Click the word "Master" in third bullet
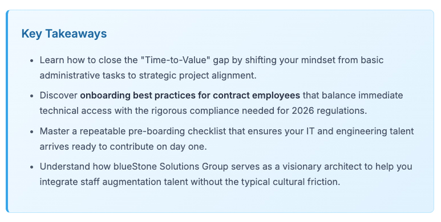The width and height of the screenshot is (441, 222). click(x=54, y=131)
